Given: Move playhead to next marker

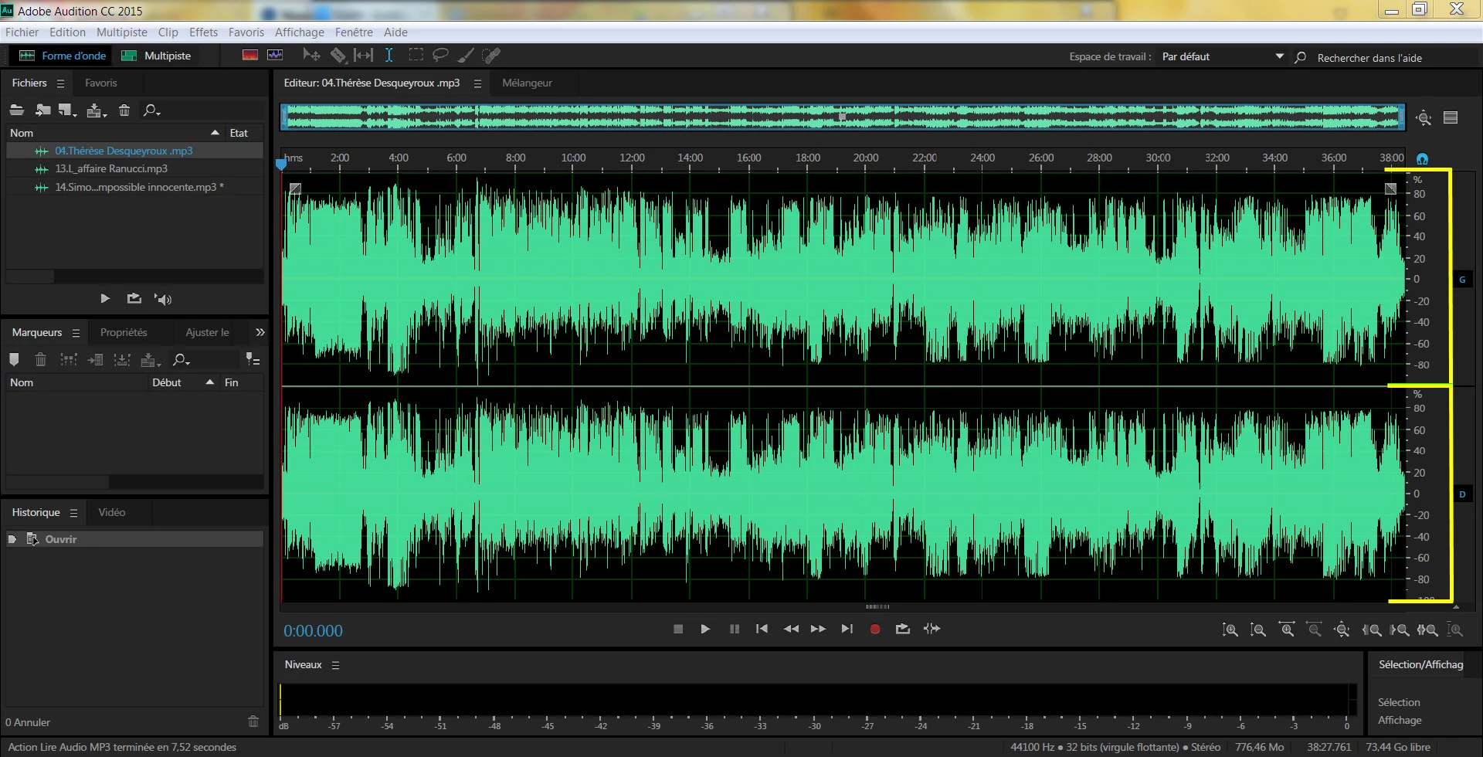Looking at the screenshot, I should click(x=847, y=629).
